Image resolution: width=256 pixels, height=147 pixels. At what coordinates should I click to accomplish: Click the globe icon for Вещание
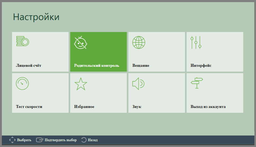tap(139, 42)
